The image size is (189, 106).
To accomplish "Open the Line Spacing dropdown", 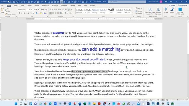I will [61, 13].
